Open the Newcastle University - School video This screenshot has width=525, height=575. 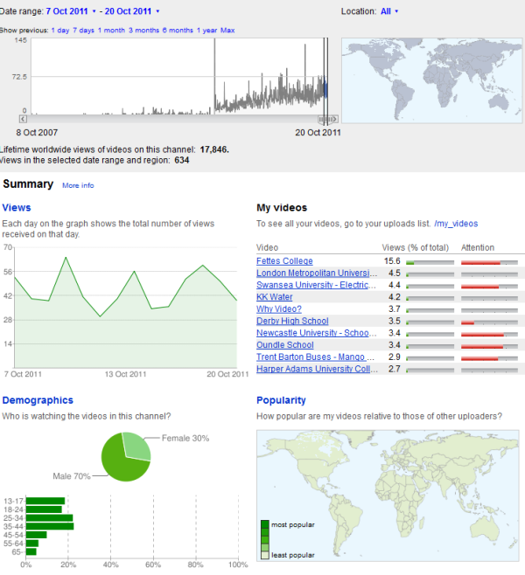(x=316, y=333)
